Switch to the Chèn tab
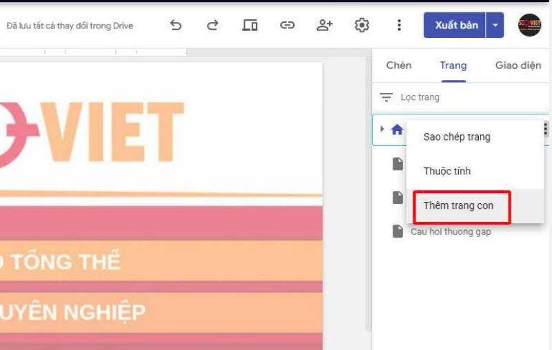This screenshot has height=350, width=552. (399, 65)
